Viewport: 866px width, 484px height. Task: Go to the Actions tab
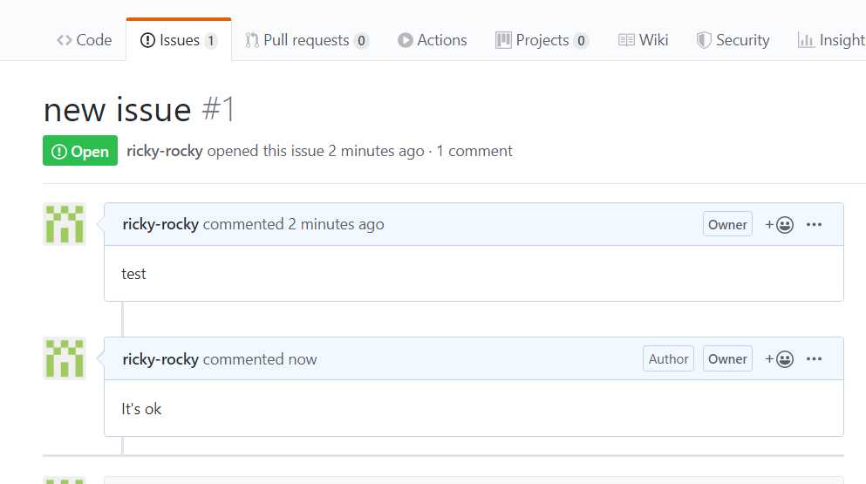432,40
